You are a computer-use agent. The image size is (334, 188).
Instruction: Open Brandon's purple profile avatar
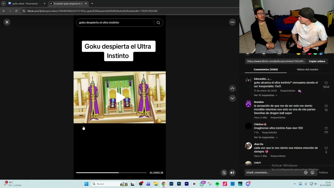(x=248, y=104)
